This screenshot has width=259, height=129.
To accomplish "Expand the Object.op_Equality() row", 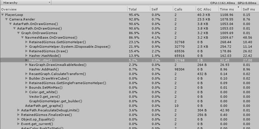I will [19, 119].
